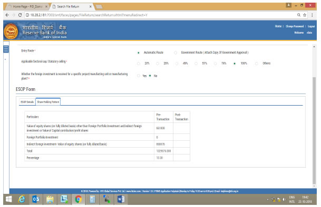Open the hamburger sidebar menu icon

coord(6,49)
